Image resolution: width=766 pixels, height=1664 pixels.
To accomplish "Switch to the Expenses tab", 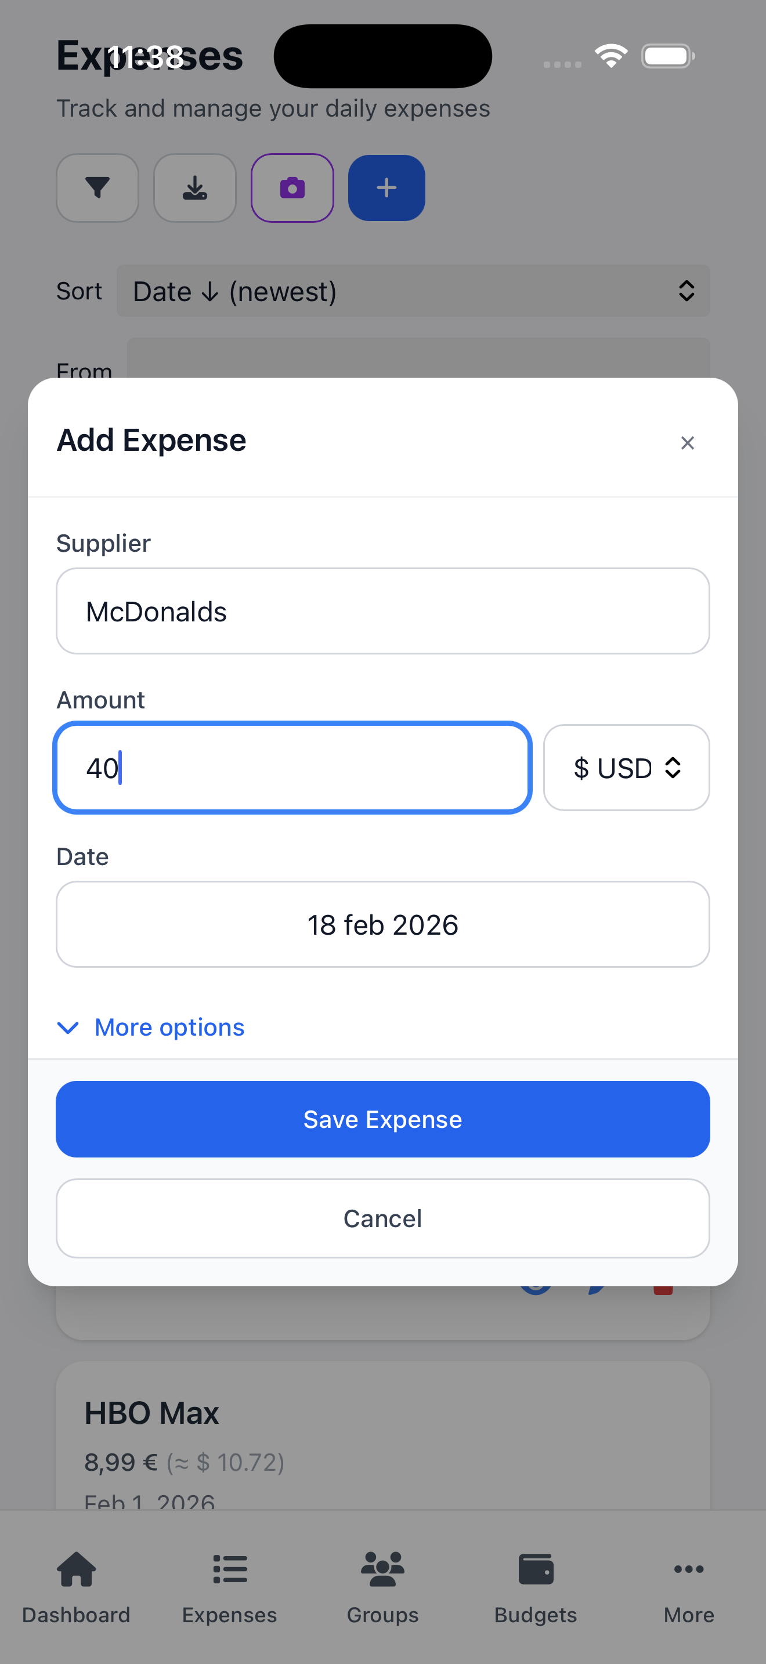I will click(229, 1587).
